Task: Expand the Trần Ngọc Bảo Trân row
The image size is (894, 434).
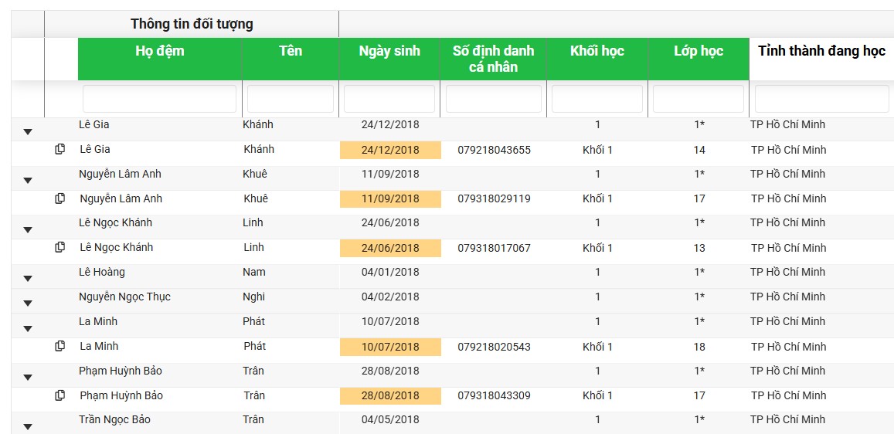Action: pos(28,426)
